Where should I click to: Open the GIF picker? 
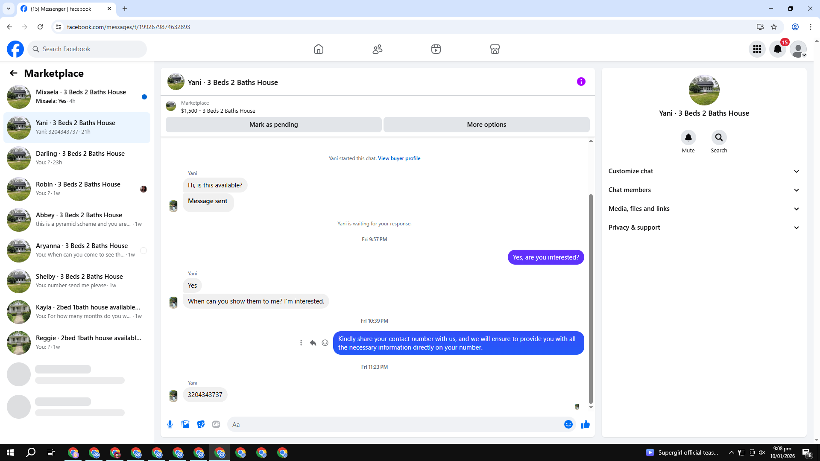pos(216,424)
